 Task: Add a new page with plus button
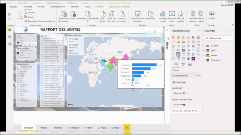coord(127,128)
